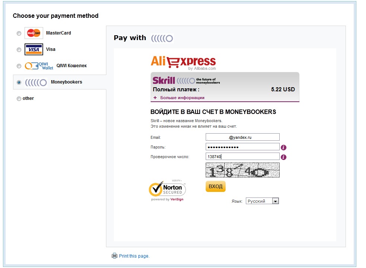The height and width of the screenshot is (268, 366).
Task: Click the MasterCard logo icon
Action: point(34,33)
